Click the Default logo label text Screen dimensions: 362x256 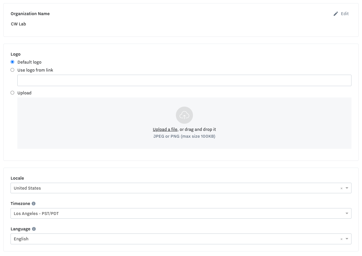pyautogui.click(x=30, y=62)
